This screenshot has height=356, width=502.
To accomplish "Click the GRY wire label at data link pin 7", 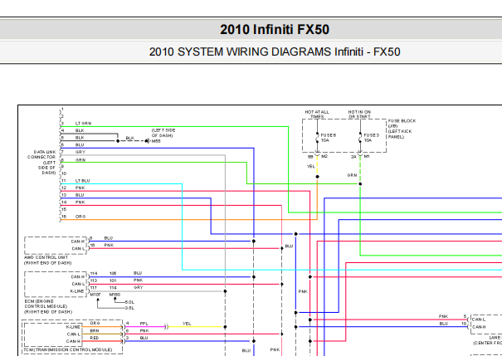I will 80,152.
